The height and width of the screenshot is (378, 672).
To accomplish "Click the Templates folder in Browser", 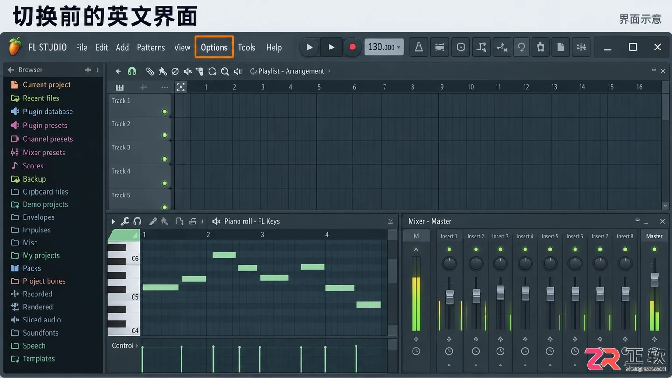I will [x=33, y=358].
